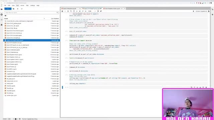
Task: Open Debugger panel in right sidebar
Action: pos(213,15)
